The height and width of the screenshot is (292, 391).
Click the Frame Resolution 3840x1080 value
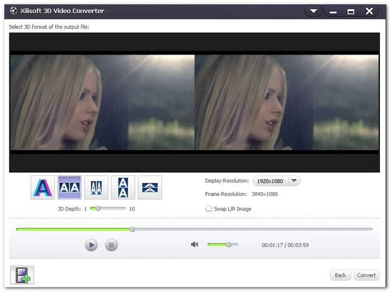pos(265,194)
